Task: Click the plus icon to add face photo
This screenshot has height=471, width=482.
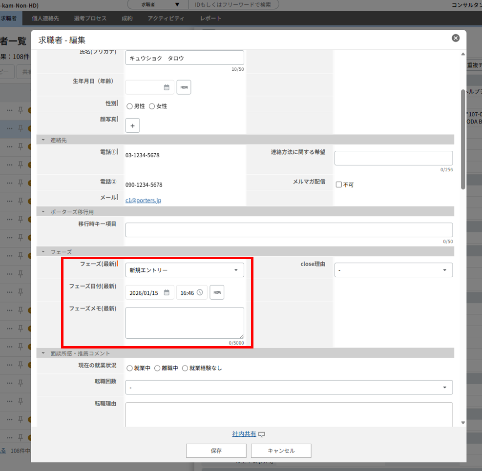Action: [x=132, y=125]
